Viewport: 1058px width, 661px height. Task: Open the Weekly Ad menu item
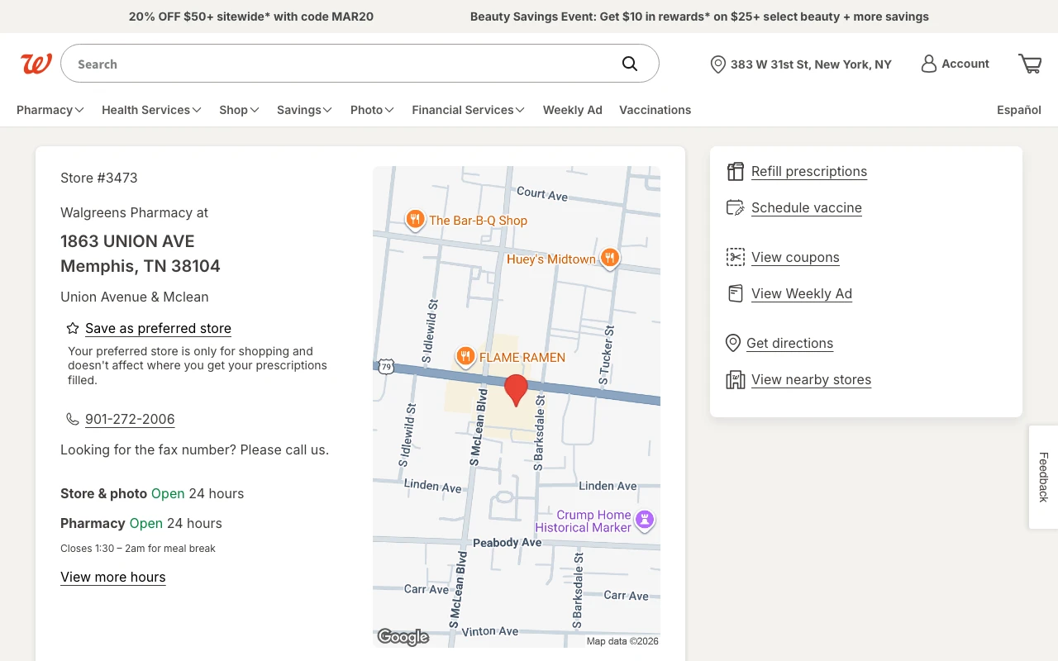(x=572, y=110)
